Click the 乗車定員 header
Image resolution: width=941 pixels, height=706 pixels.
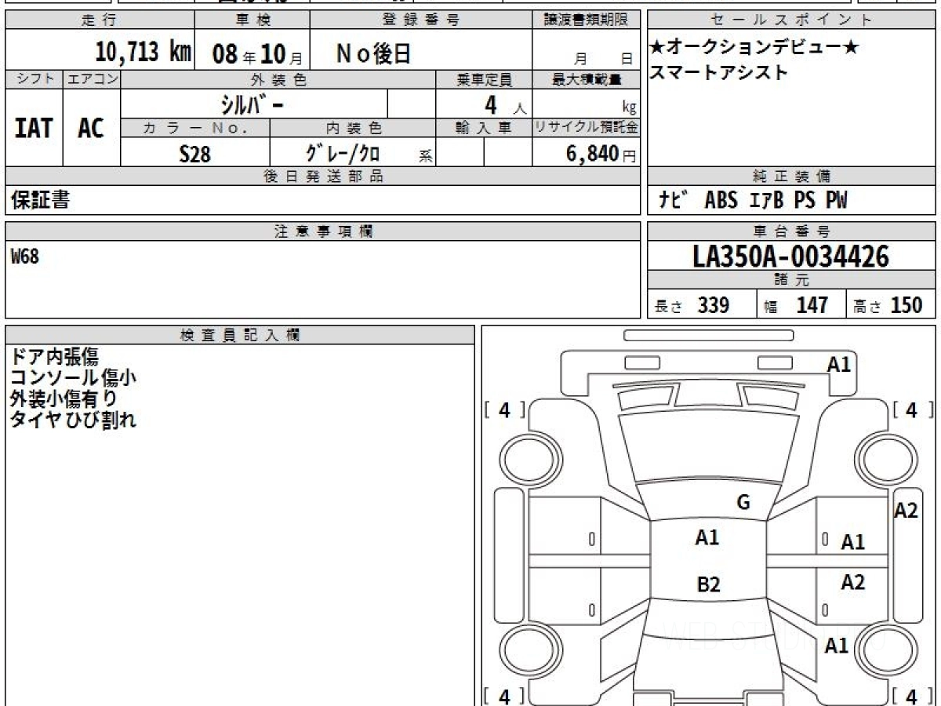point(484,78)
